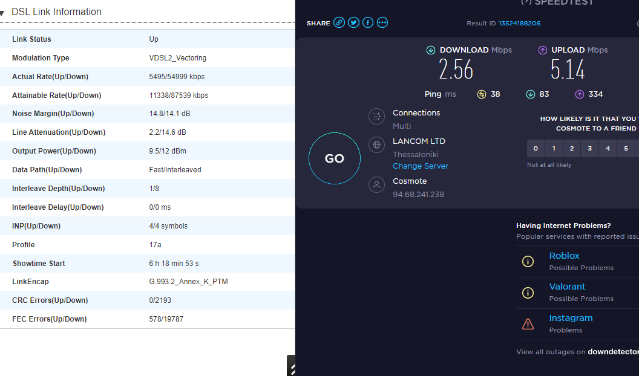Click the download ping icon next to 83
639x376 pixels.
[x=530, y=94]
